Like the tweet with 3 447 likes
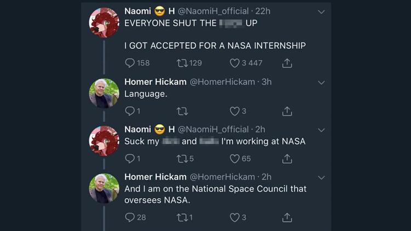The height and width of the screenshot is (231, 411). coord(235,63)
